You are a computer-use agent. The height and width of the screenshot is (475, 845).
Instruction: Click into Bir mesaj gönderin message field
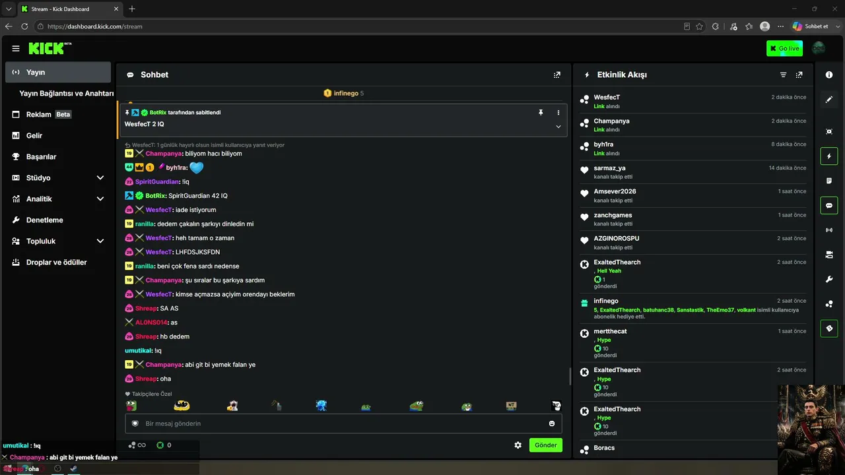click(x=343, y=424)
